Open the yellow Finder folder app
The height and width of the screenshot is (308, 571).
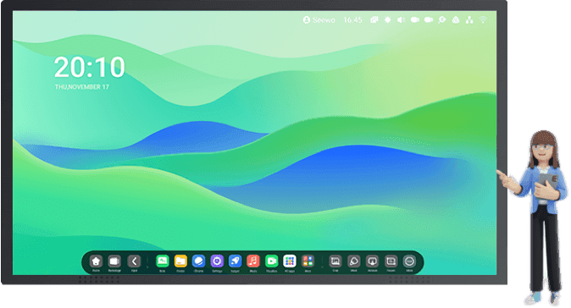pos(180,261)
